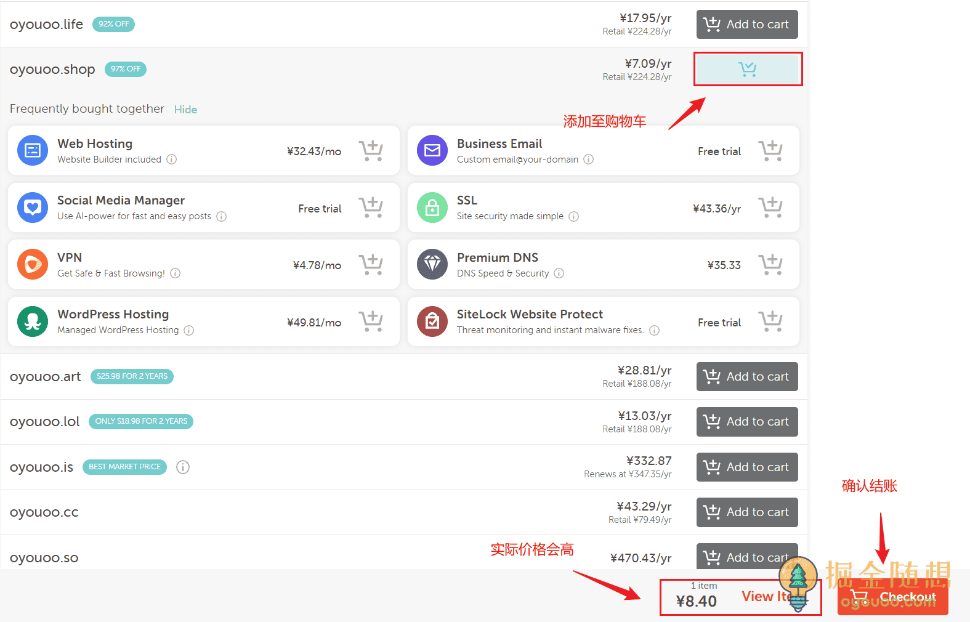Screen dimensions: 970x622
Task: Add SSL to cart via cart icon
Action: (770, 208)
